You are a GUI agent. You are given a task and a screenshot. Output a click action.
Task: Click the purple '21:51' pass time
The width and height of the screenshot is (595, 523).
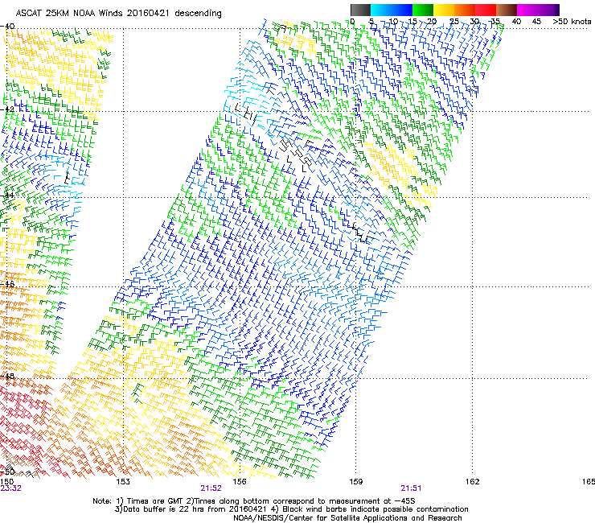pos(411,488)
